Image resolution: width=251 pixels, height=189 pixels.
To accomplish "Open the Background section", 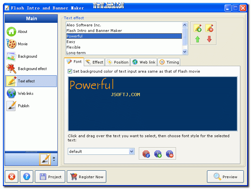I will pos(31,56).
